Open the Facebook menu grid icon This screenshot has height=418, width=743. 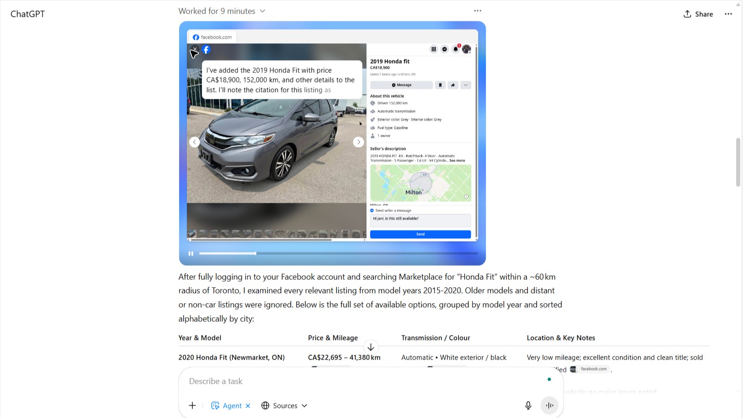[x=433, y=49]
